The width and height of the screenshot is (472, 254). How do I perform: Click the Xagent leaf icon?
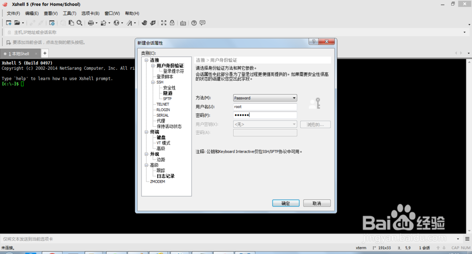click(x=153, y=23)
